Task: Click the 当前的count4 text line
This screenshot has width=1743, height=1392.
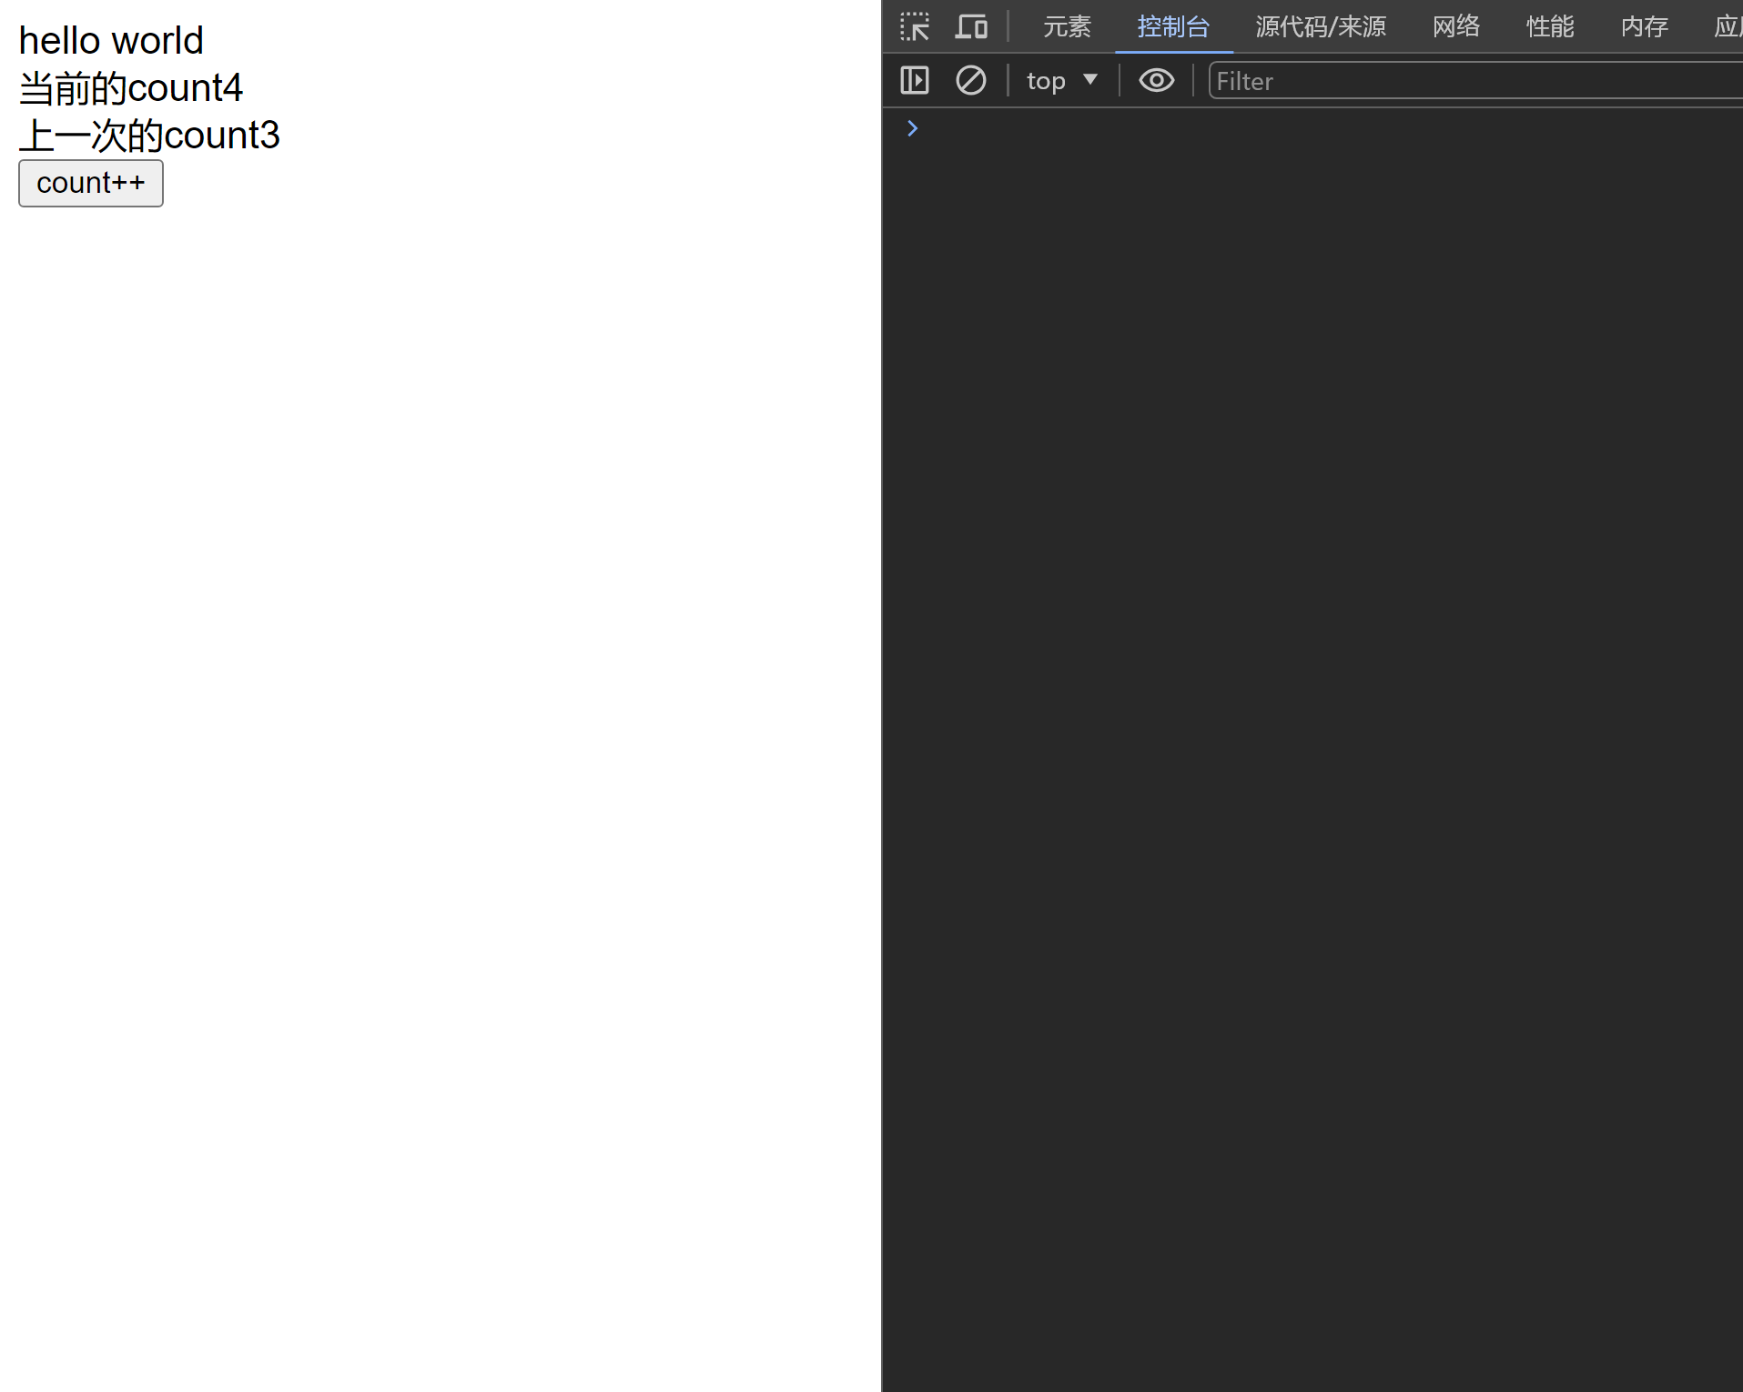Action: (131, 88)
